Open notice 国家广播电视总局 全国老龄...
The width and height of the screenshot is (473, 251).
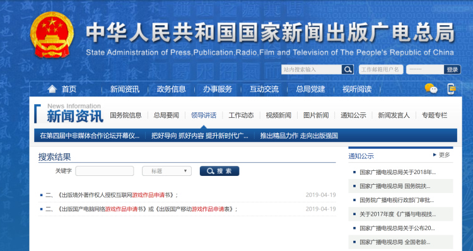[395, 242]
